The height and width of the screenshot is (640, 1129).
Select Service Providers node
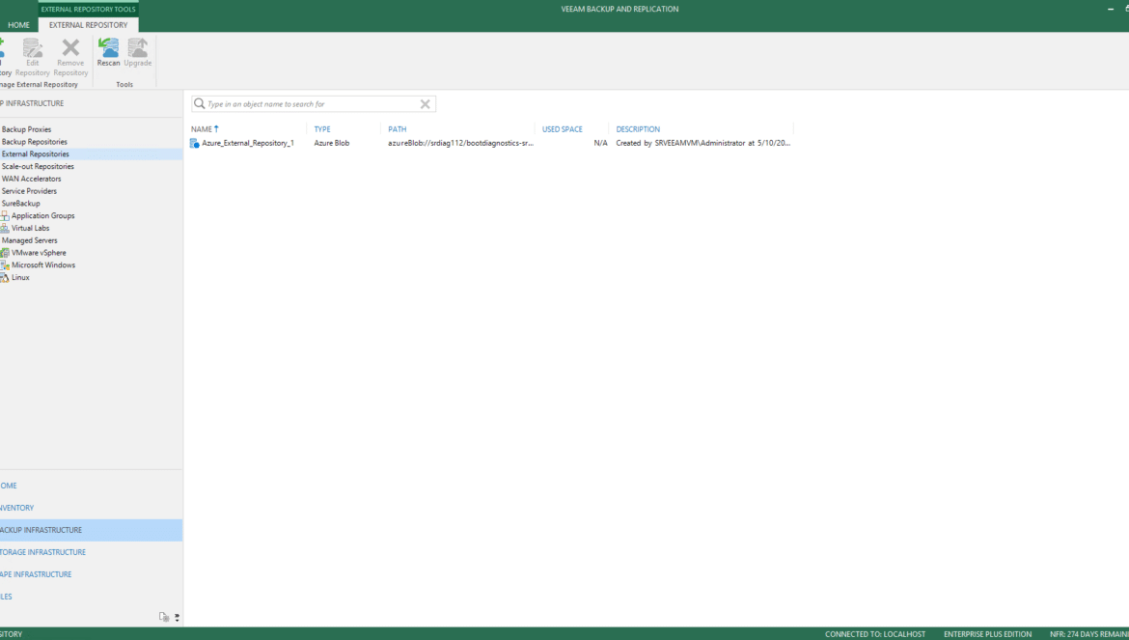pos(29,191)
